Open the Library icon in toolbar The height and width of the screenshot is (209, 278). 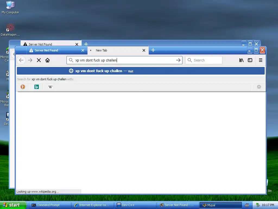coord(241,60)
